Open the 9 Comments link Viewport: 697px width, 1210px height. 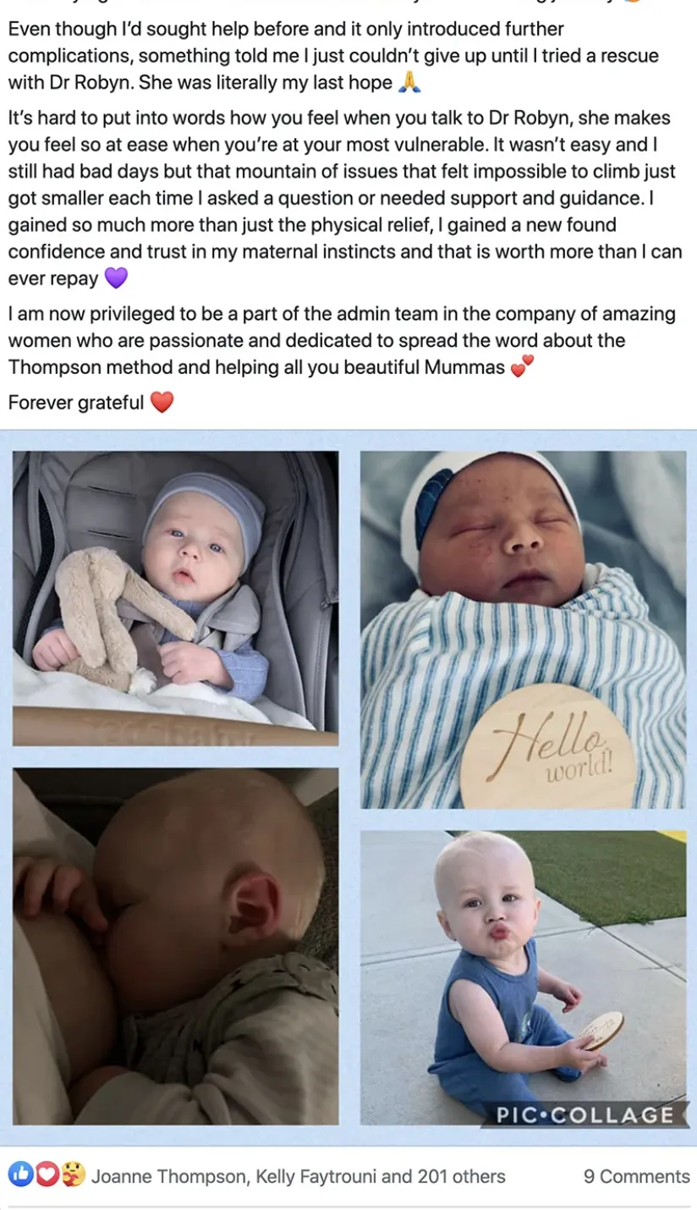pos(636,1176)
